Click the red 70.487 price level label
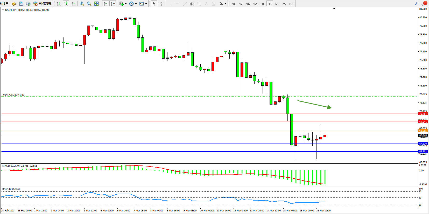 (x=423, y=114)
